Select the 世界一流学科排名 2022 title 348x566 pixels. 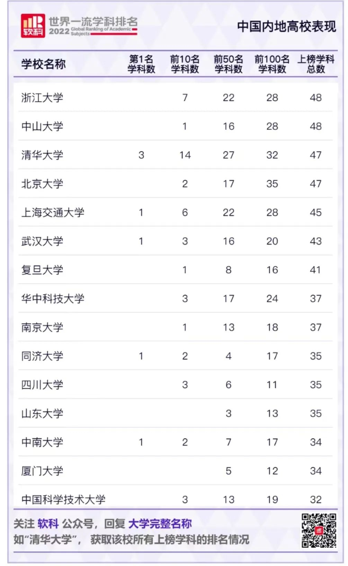tap(93, 26)
